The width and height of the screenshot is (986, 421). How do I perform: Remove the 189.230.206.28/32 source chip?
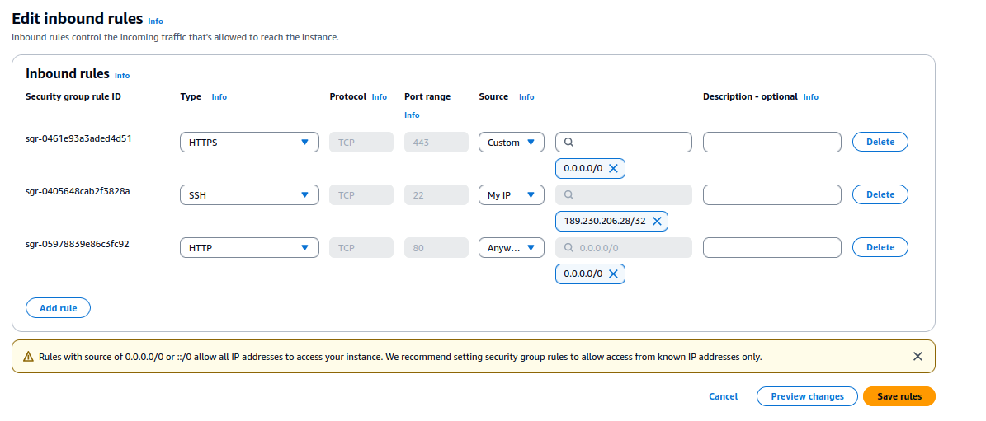(657, 222)
